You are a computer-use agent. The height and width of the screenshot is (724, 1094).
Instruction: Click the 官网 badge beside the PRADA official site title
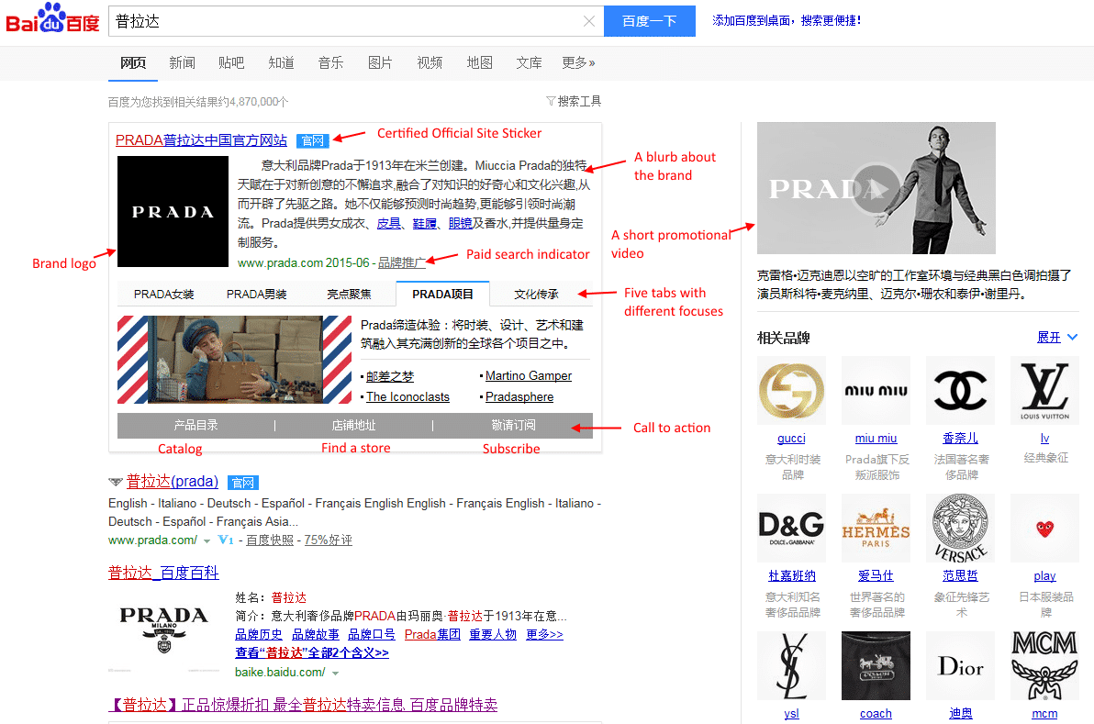[x=312, y=141]
